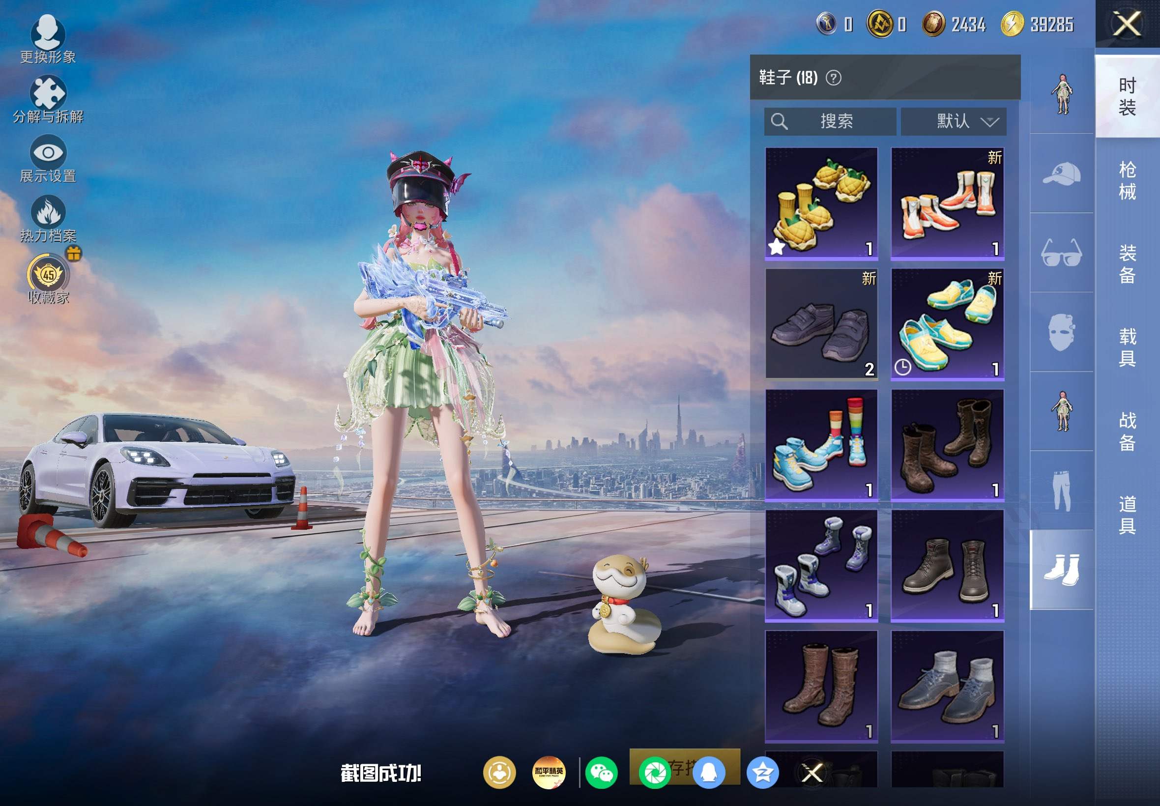Click the yellow M token currency icon

click(880, 24)
